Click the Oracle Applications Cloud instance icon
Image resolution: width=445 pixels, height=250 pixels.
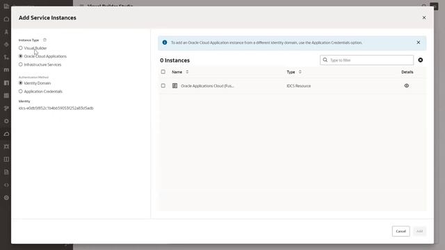pos(175,85)
